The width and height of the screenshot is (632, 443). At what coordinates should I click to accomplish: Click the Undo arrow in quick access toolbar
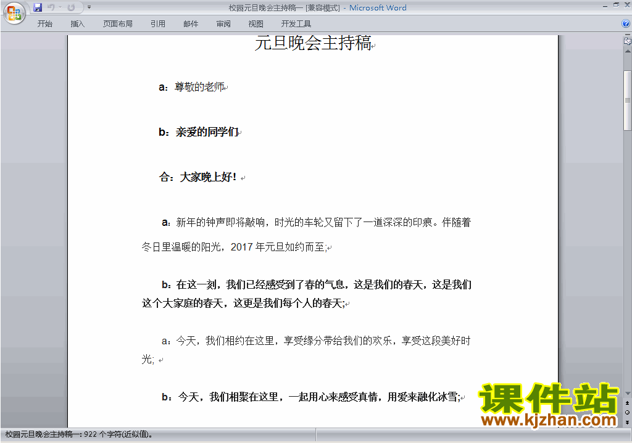tap(51, 7)
